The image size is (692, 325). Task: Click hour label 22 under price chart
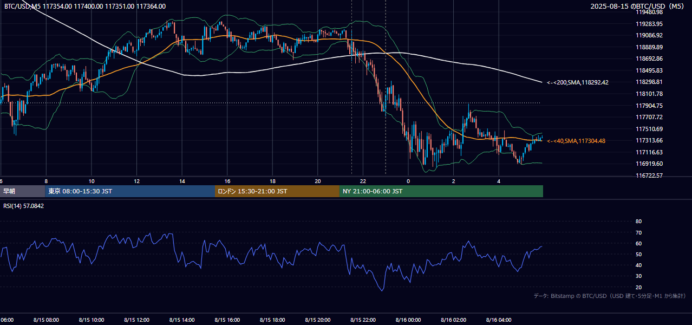(363, 181)
